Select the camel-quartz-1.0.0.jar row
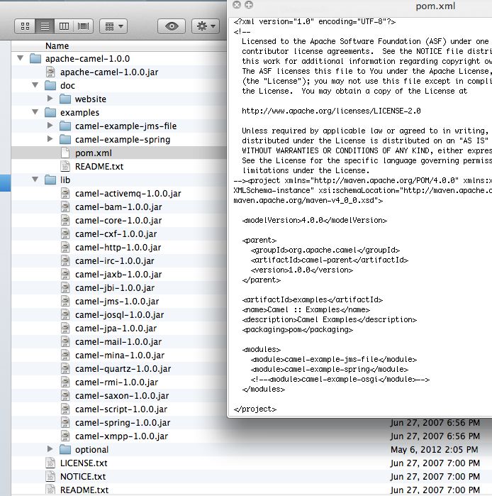 119,369
